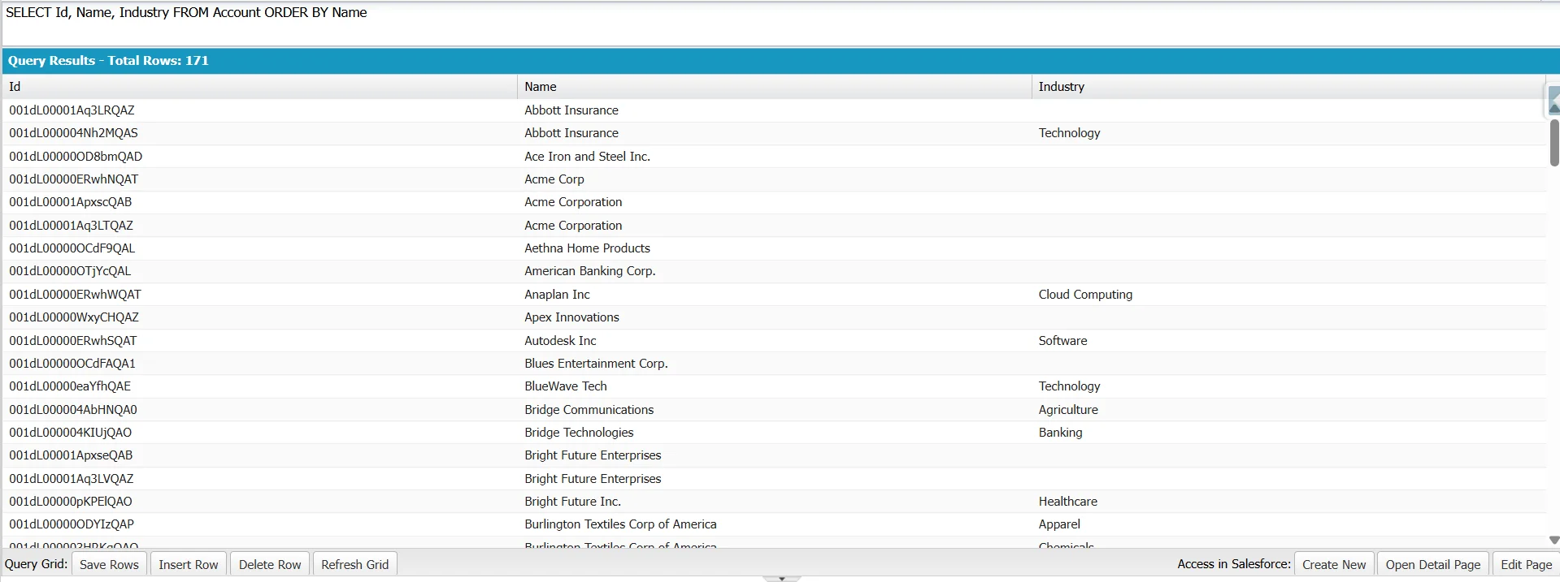Select Id cell 001dL00000ERwhNQAT
Image resolution: width=1560 pixels, height=582 pixels.
259,179
